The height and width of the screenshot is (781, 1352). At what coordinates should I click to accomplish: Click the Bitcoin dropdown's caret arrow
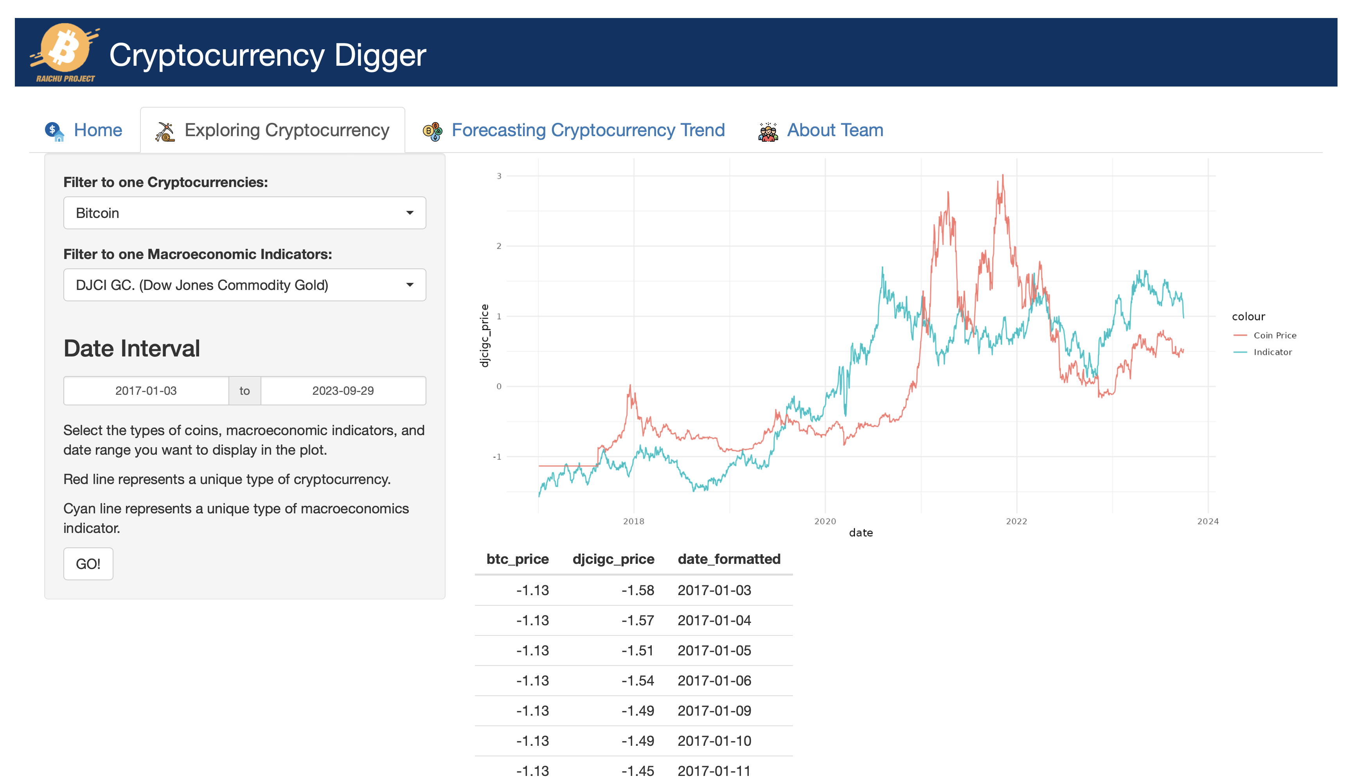coord(410,213)
